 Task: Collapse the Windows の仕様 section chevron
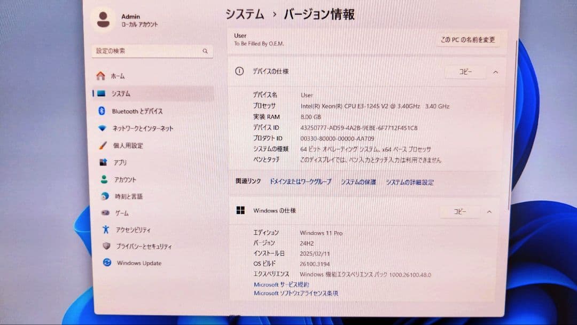click(489, 211)
